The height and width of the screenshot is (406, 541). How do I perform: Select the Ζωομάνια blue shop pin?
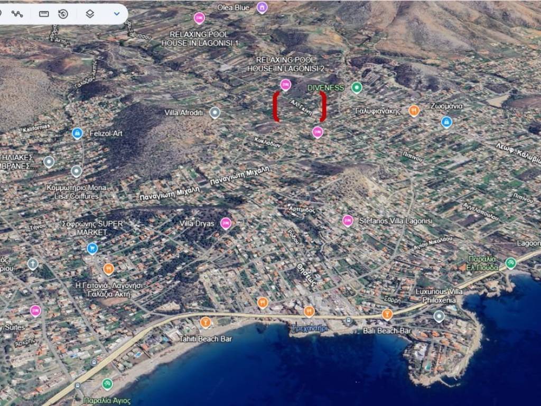pyautogui.click(x=446, y=122)
